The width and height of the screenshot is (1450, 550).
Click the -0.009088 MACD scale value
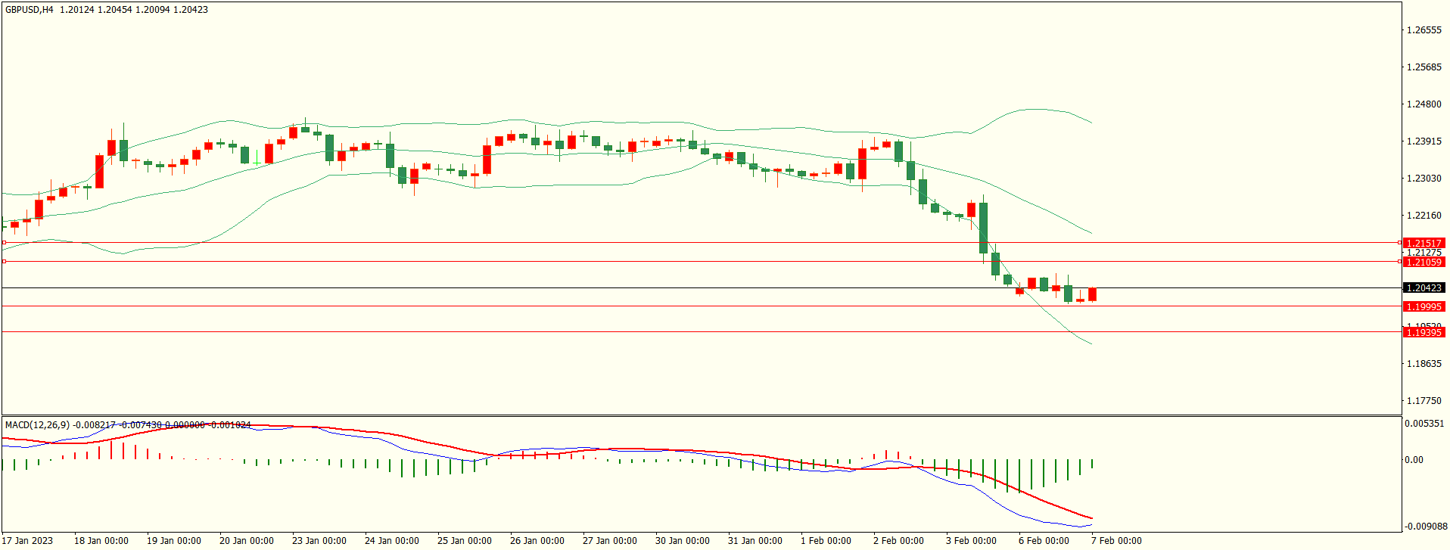click(1424, 526)
